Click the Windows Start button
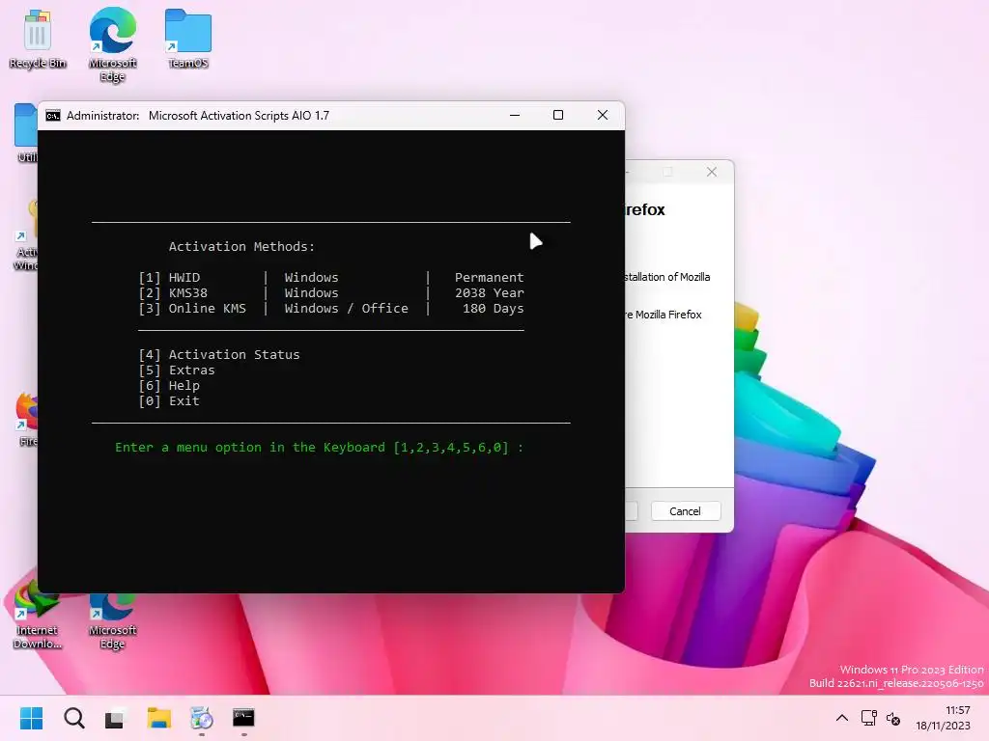The image size is (989, 741). click(x=32, y=718)
